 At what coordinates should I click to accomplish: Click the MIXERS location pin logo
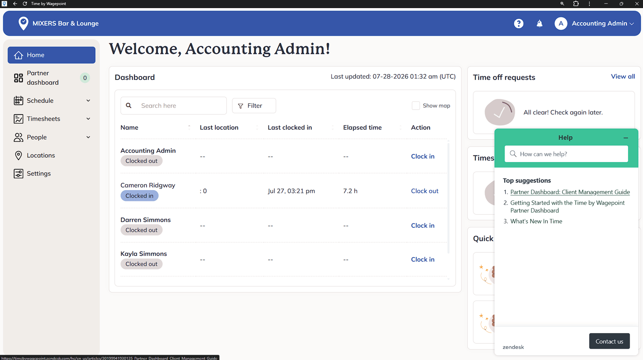23,23
